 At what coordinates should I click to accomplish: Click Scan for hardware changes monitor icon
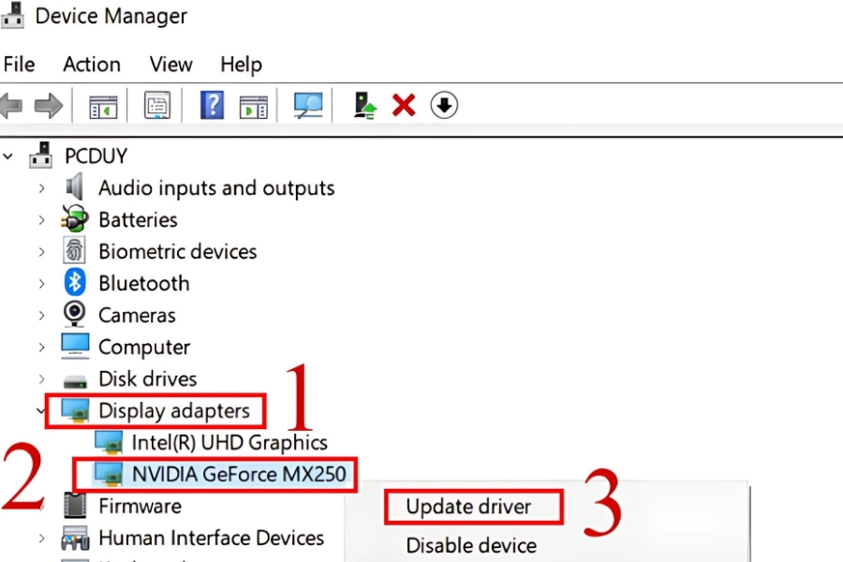pyautogui.click(x=308, y=106)
